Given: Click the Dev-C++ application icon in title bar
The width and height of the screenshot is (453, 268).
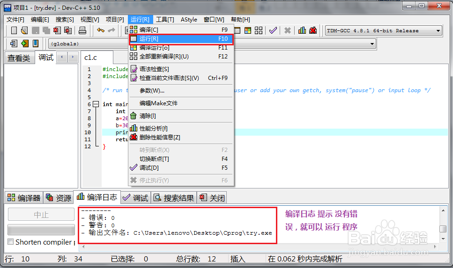Looking at the screenshot, I should pos(7,7).
